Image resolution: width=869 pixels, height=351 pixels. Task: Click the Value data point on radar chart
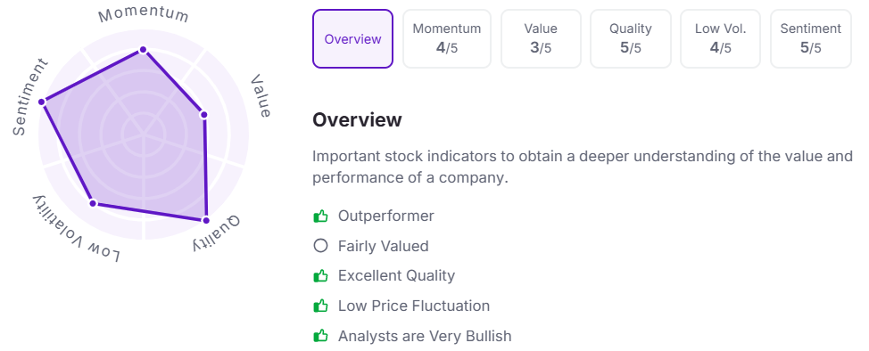click(x=203, y=115)
